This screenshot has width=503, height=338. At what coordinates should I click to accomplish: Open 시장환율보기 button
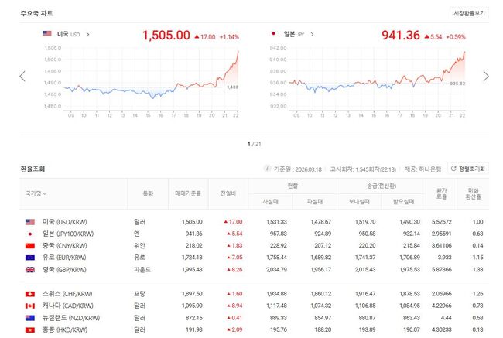coord(470,13)
